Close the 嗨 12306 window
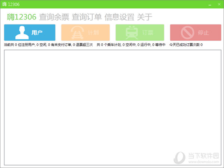Image resolution: width=224 pixels, height=168 pixels. 219,4
